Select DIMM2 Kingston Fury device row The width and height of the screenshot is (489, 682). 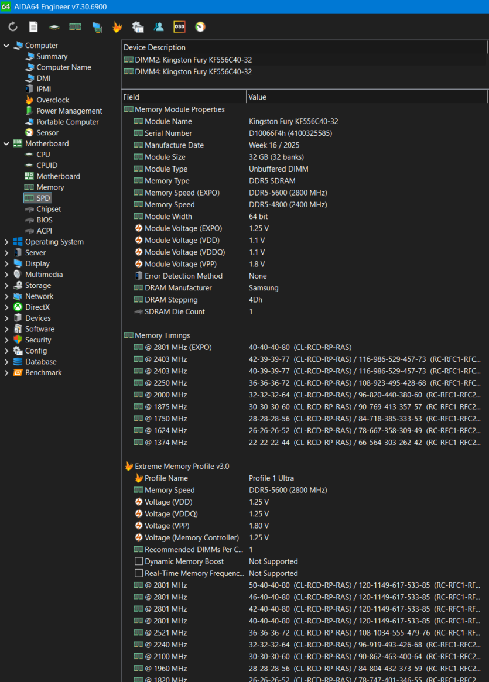coord(304,60)
